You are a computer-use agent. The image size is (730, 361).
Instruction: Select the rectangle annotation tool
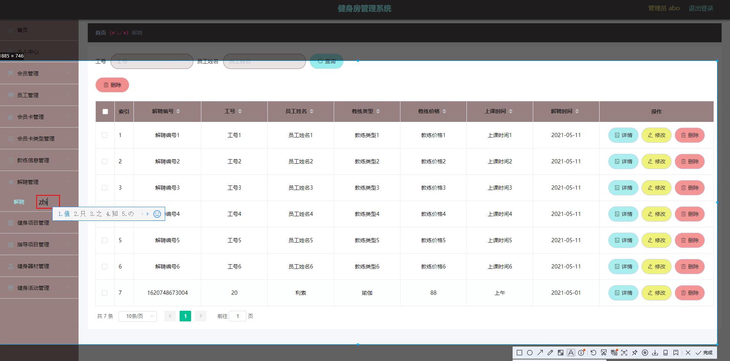click(x=519, y=353)
